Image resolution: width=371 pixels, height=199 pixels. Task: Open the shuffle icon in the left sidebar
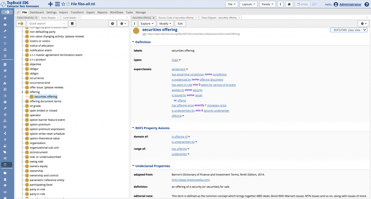(x=5, y=158)
